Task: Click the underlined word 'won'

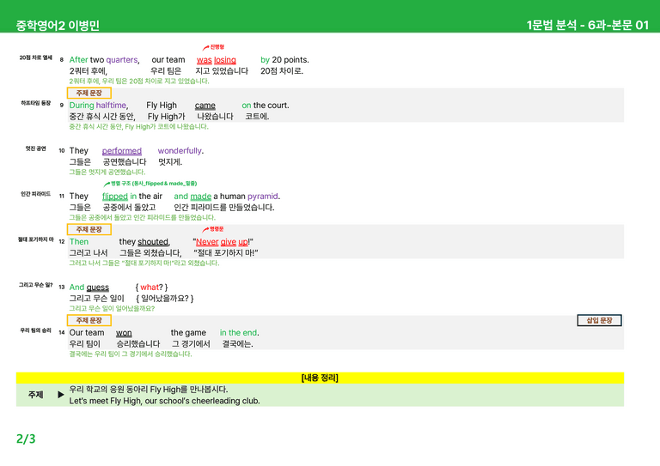Action: click(x=124, y=333)
